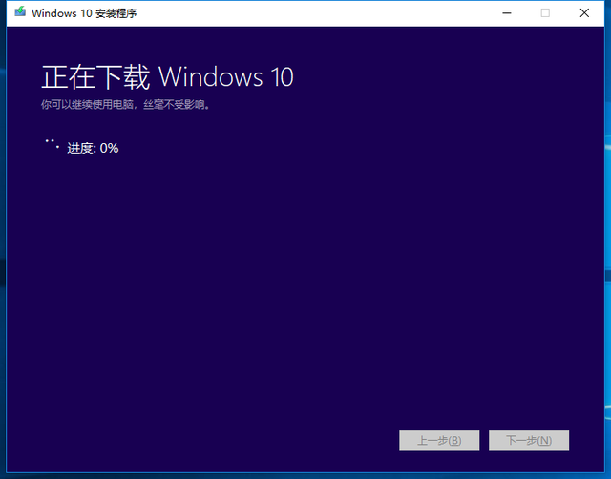Click the 进度: 0% progress text

pyautogui.click(x=93, y=148)
